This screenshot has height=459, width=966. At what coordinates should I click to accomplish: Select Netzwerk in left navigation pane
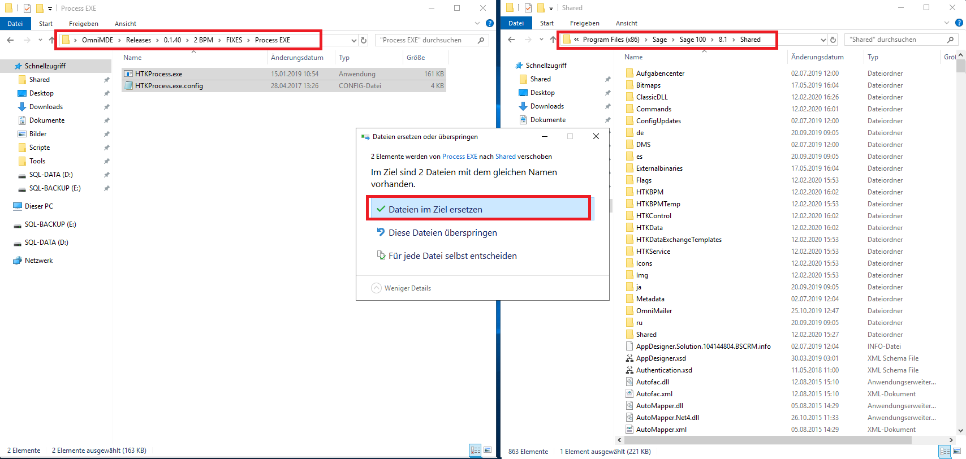click(38, 261)
